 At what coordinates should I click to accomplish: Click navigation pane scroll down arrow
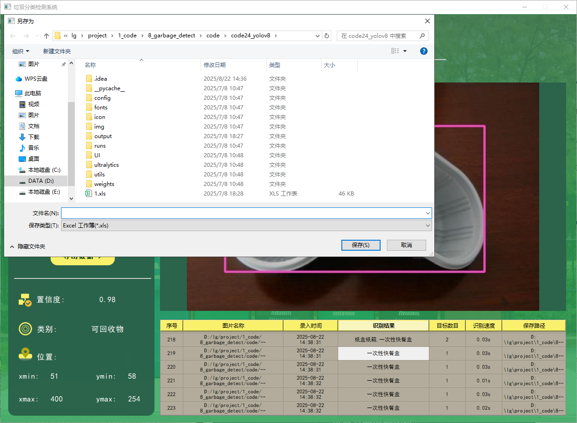click(x=71, y=199)
